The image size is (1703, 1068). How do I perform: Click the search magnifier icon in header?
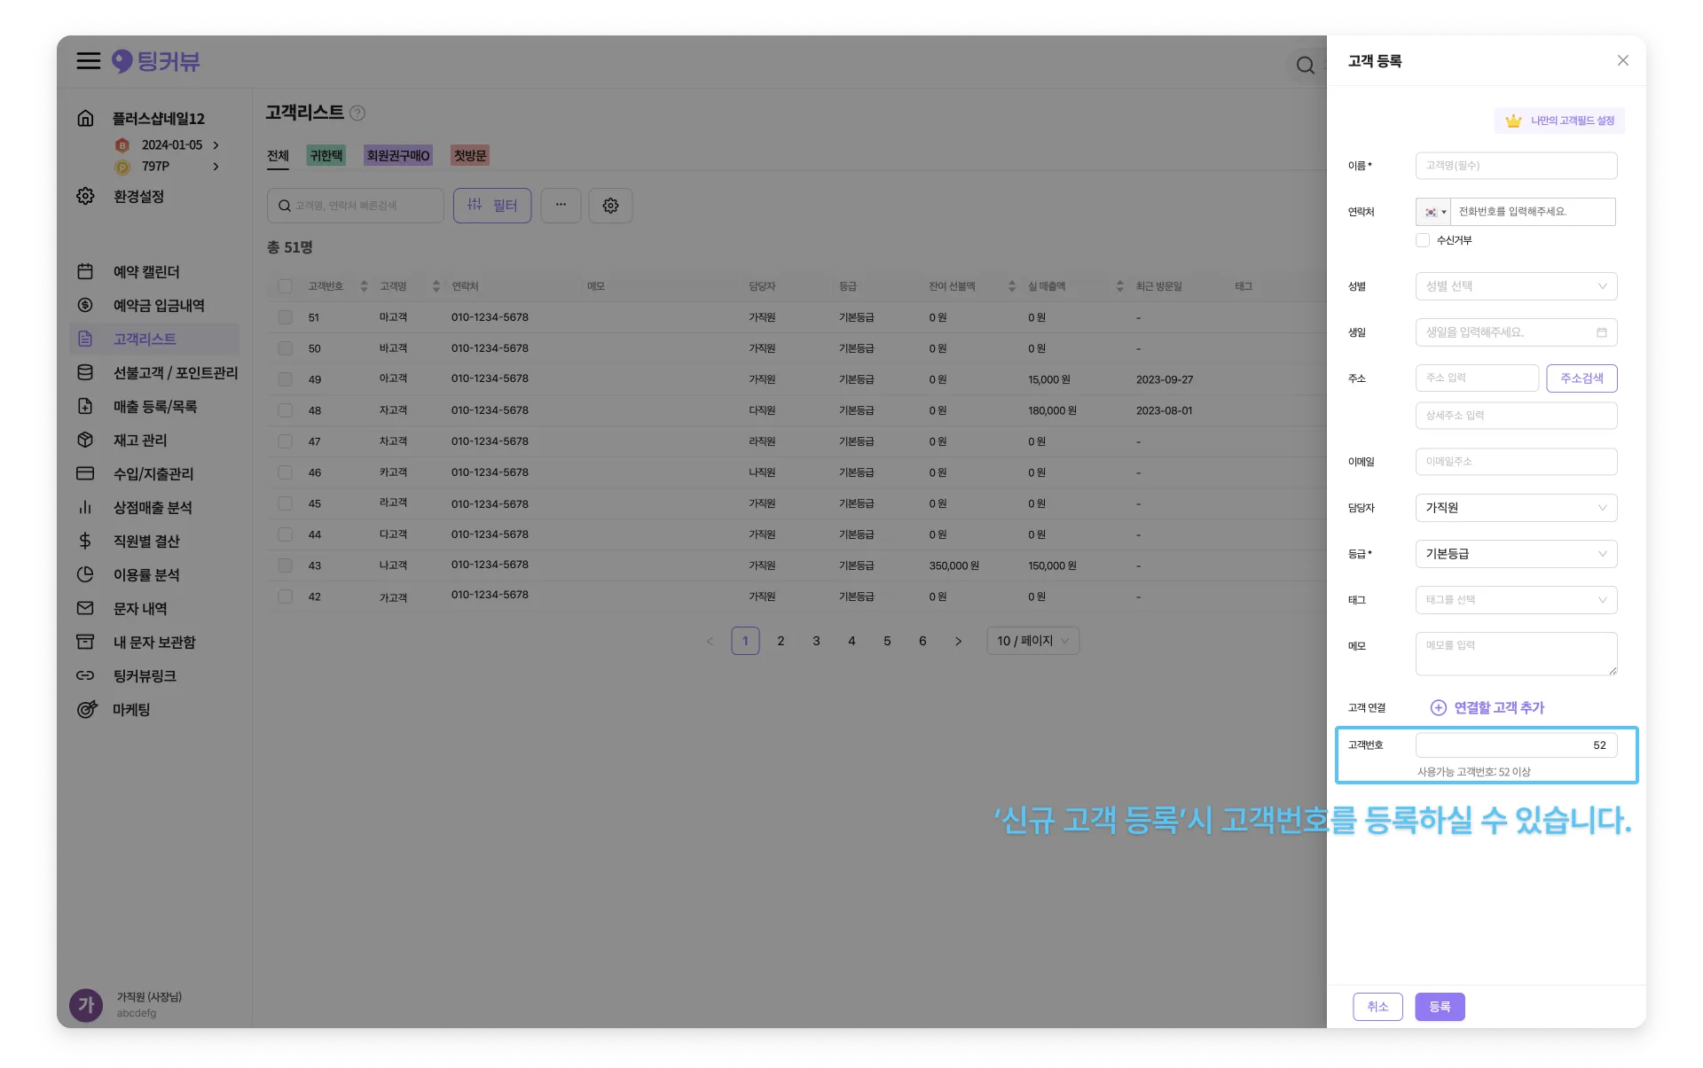1305,66
